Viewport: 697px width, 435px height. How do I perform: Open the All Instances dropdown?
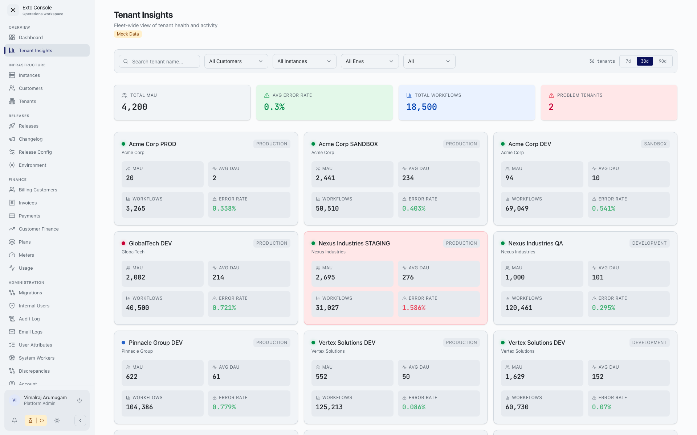(x=305, y=61)
